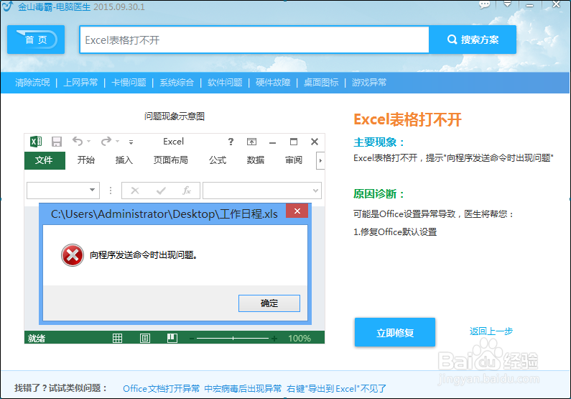The height and width of the screenshot is (399, 571).
Task: Click the Excel undo arrow icon
Action: (x=77, y=141)
